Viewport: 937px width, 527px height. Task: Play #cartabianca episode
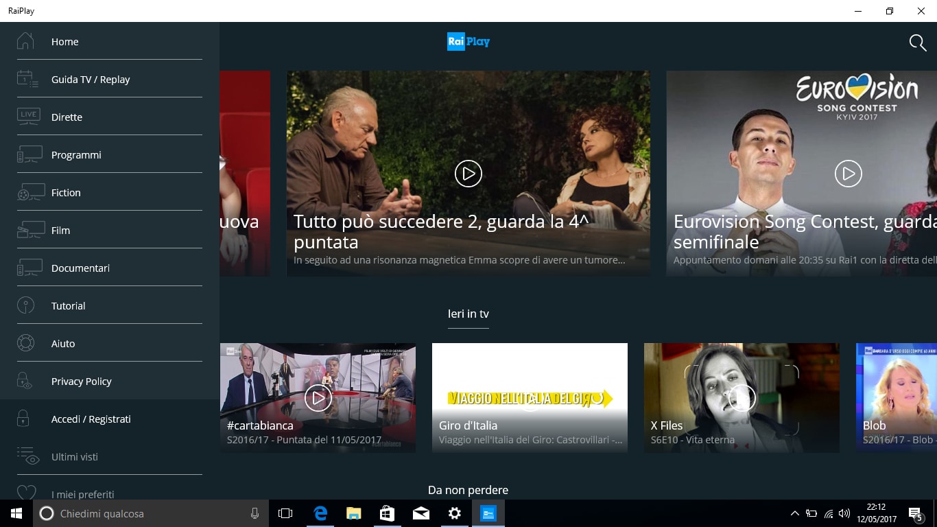pyautogui.click(x=318, y=397)
